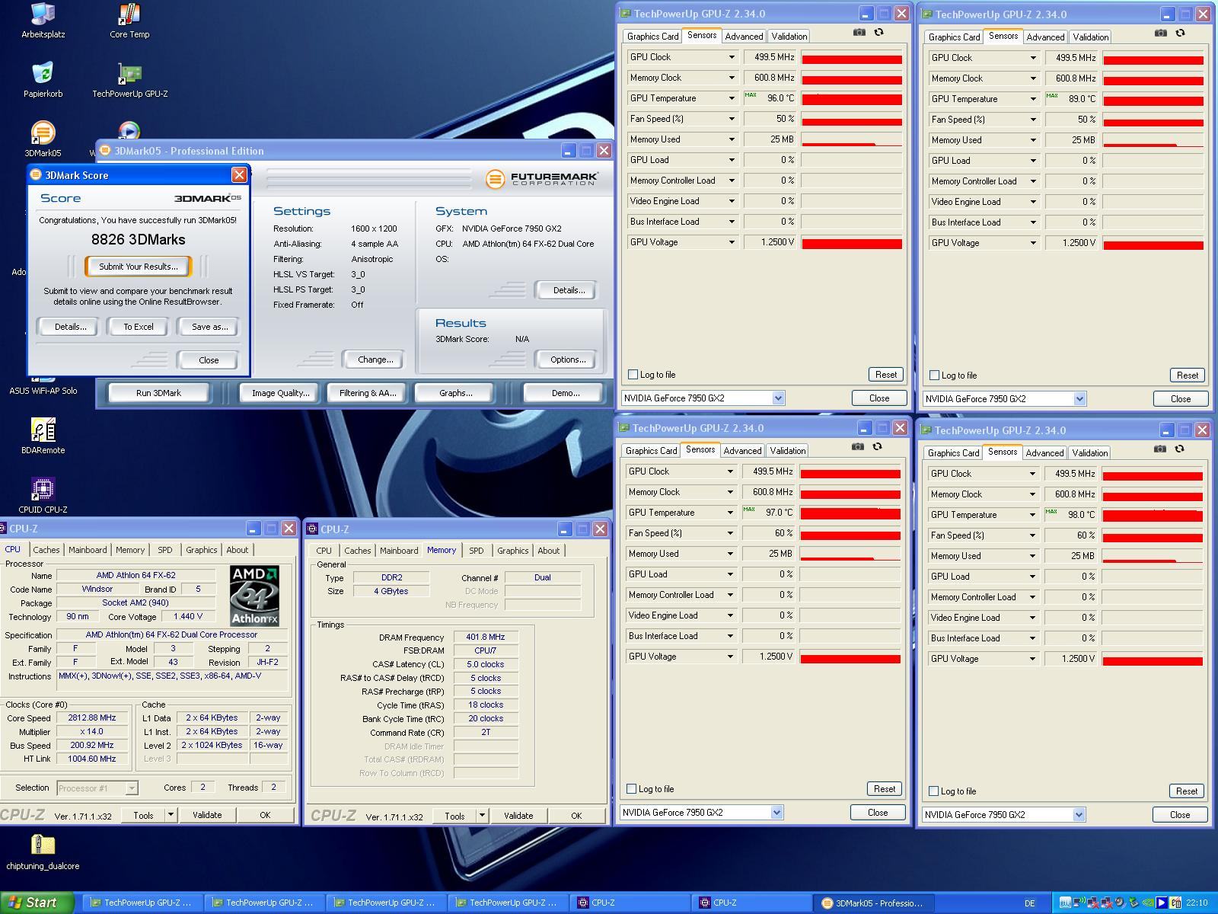This screenshot has width=1218, height=914.
Task: Switch to 3DMark05 Professional taskbar button
Action: pyautogui.click(x=873, y=903)
